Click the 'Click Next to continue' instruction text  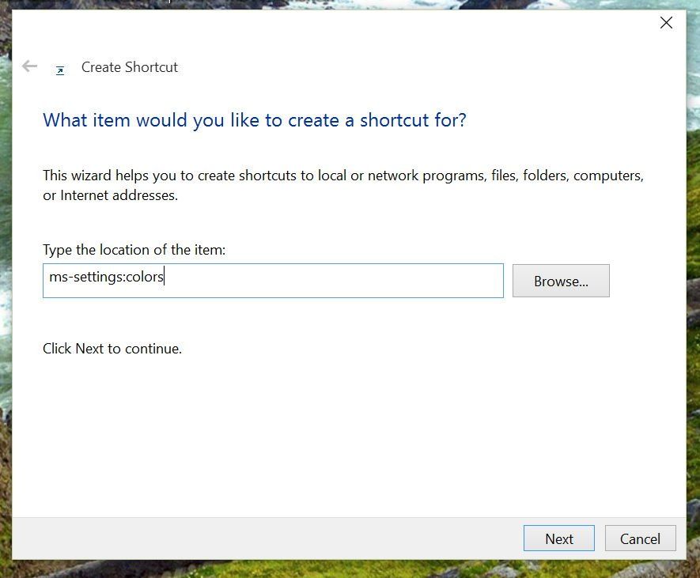(x=112, y=348)
